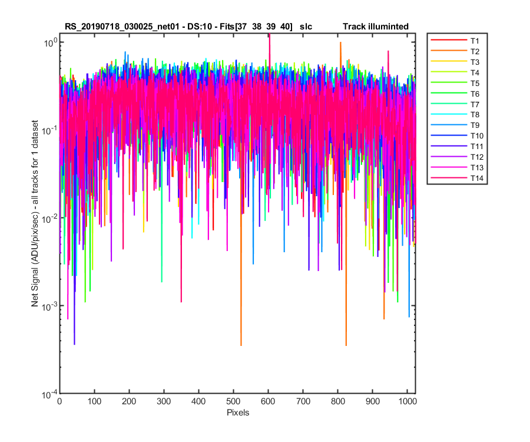Click the 'Track illuminted' title text
The image size is (530, 442).
click(376, 27)
